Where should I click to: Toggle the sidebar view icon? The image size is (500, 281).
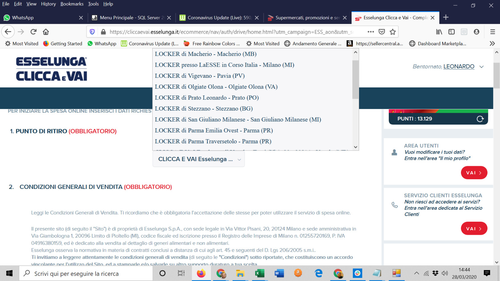coord(452,32)
